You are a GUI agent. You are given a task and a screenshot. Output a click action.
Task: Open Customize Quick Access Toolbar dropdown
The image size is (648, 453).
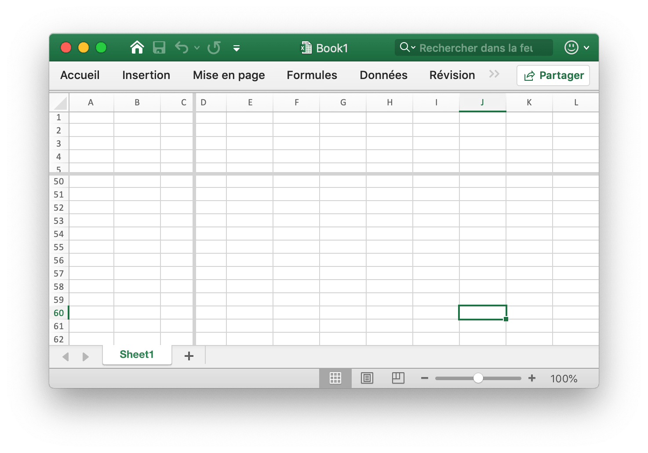click(x=237, y=48)
